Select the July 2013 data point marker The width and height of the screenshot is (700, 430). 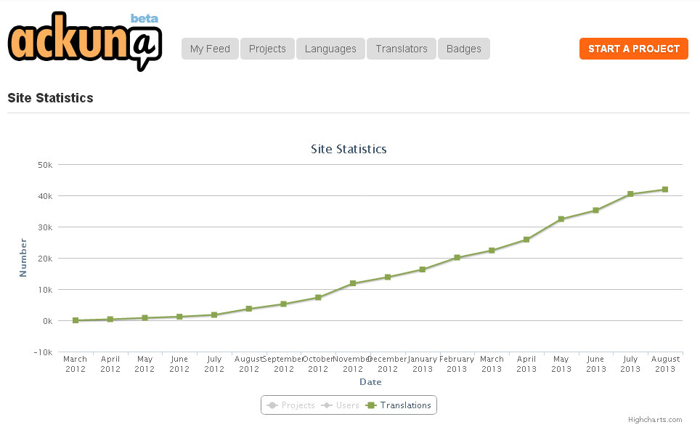point(630,194)
